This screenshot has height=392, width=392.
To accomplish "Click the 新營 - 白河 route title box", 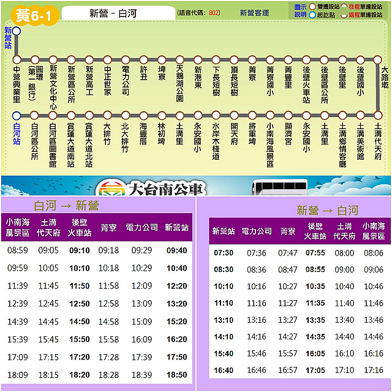I will 118,13.
